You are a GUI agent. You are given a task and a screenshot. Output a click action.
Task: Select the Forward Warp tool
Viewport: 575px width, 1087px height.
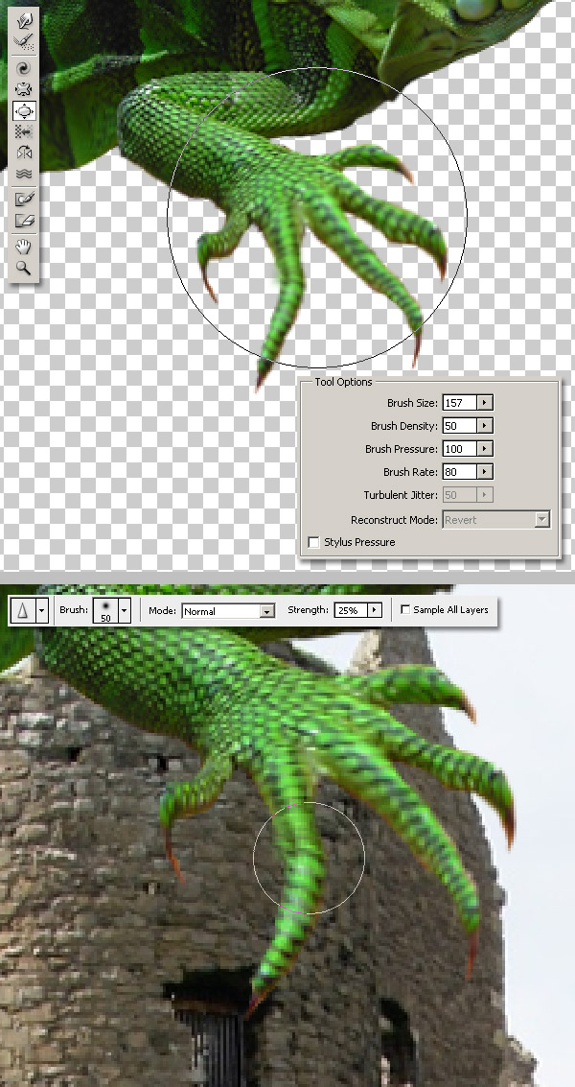[x=24, y=21]
